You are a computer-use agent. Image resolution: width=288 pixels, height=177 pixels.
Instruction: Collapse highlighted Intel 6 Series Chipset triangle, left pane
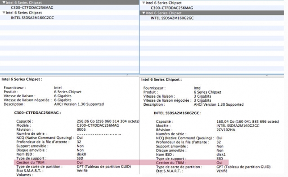4,2
